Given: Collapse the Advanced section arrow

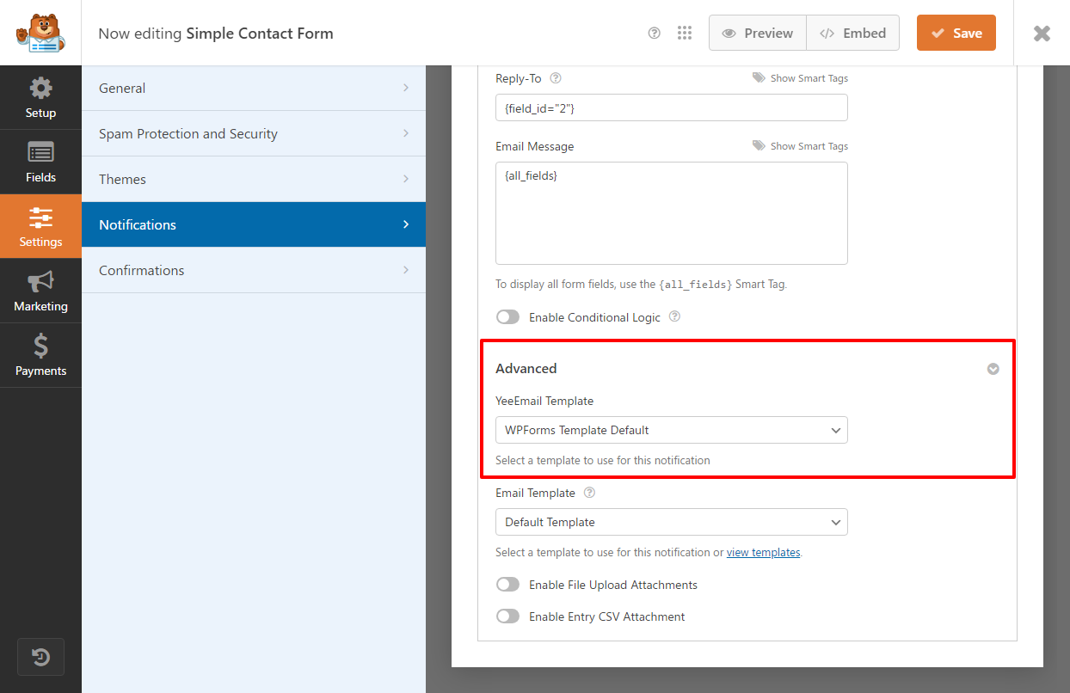Looking at the screenshot, I should (x=993, y=369).
